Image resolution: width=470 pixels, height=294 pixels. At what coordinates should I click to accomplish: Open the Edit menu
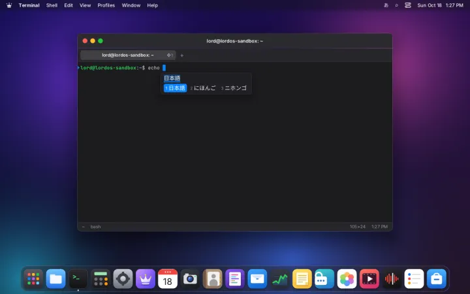[x=69, y=5]
